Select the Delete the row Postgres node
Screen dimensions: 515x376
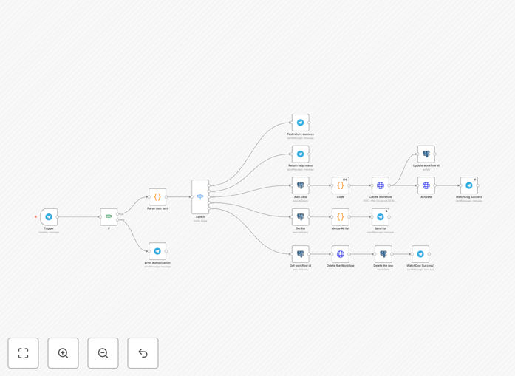click(x=383, y=254)
